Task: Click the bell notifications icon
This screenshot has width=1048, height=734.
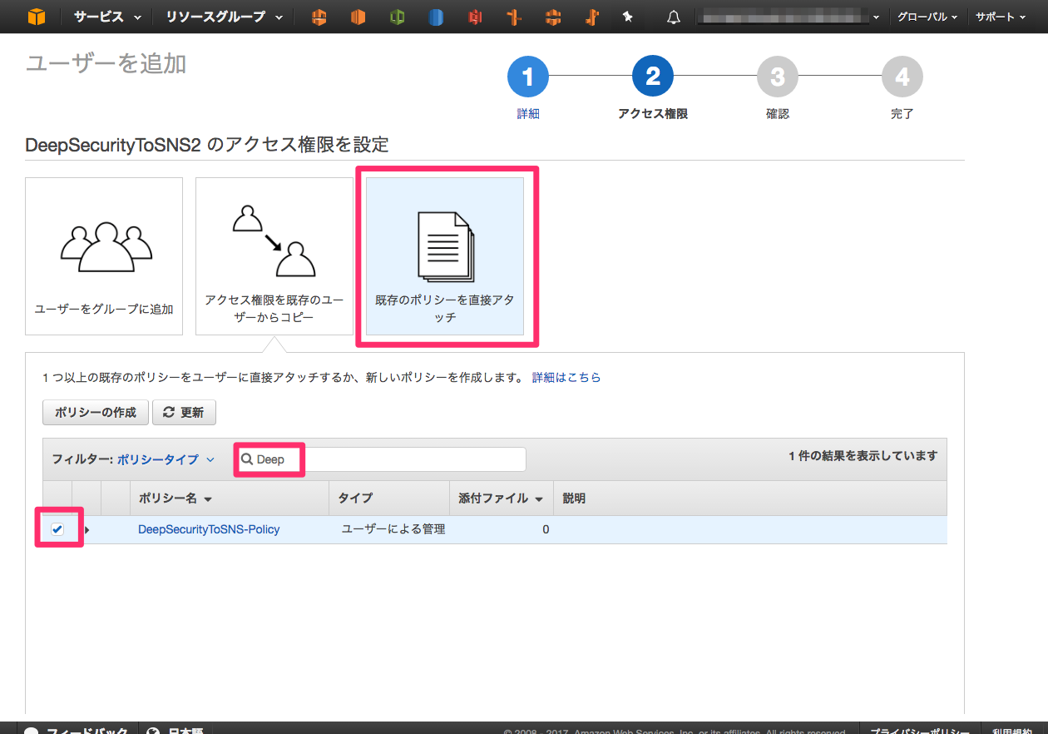Action: coord(674,16)
